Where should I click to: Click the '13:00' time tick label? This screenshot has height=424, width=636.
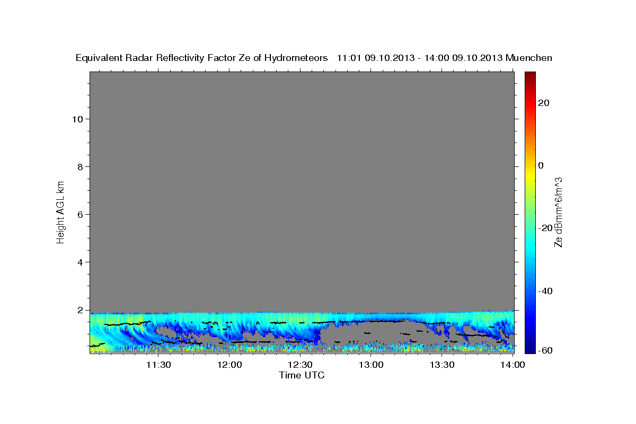371,365
